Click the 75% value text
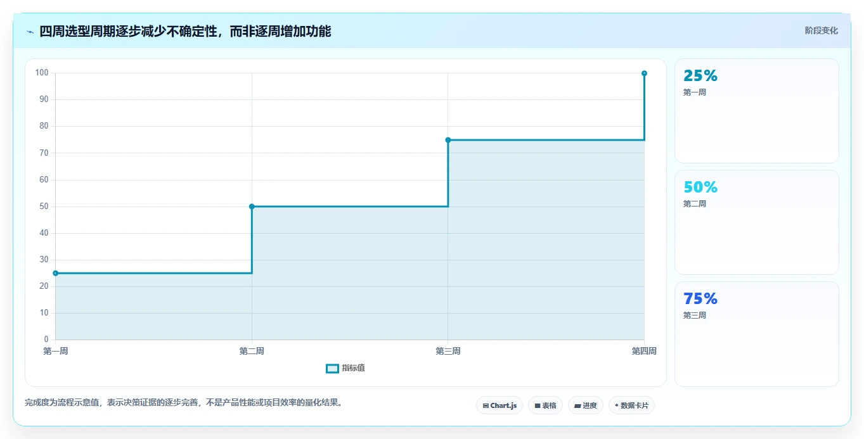 [700, 298]
